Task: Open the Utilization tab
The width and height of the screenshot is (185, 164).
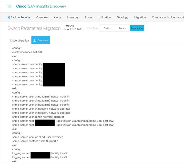Action: 105,17
